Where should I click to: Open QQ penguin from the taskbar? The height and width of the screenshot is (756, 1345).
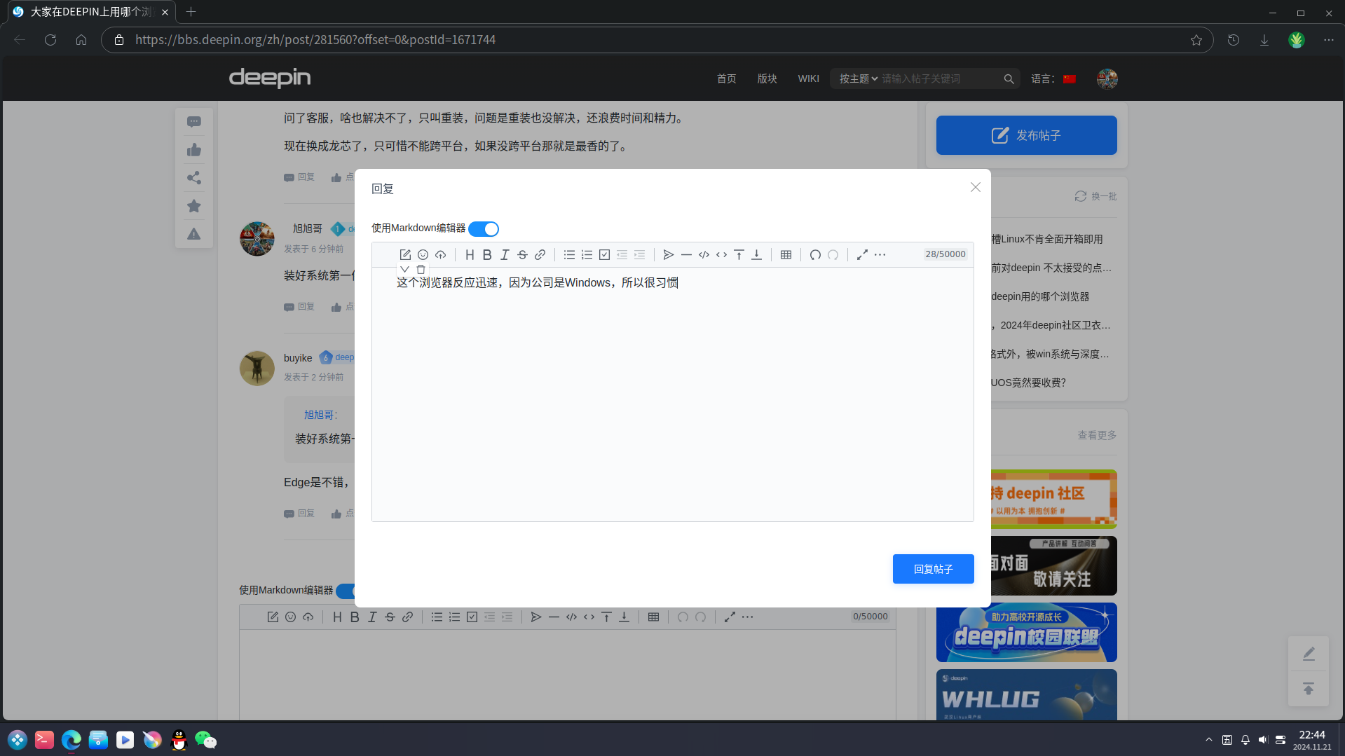tap(179, 740)
